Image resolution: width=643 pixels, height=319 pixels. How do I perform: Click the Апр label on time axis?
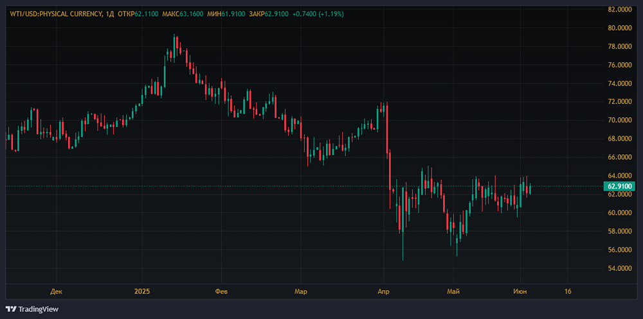(x=383, y=291)
